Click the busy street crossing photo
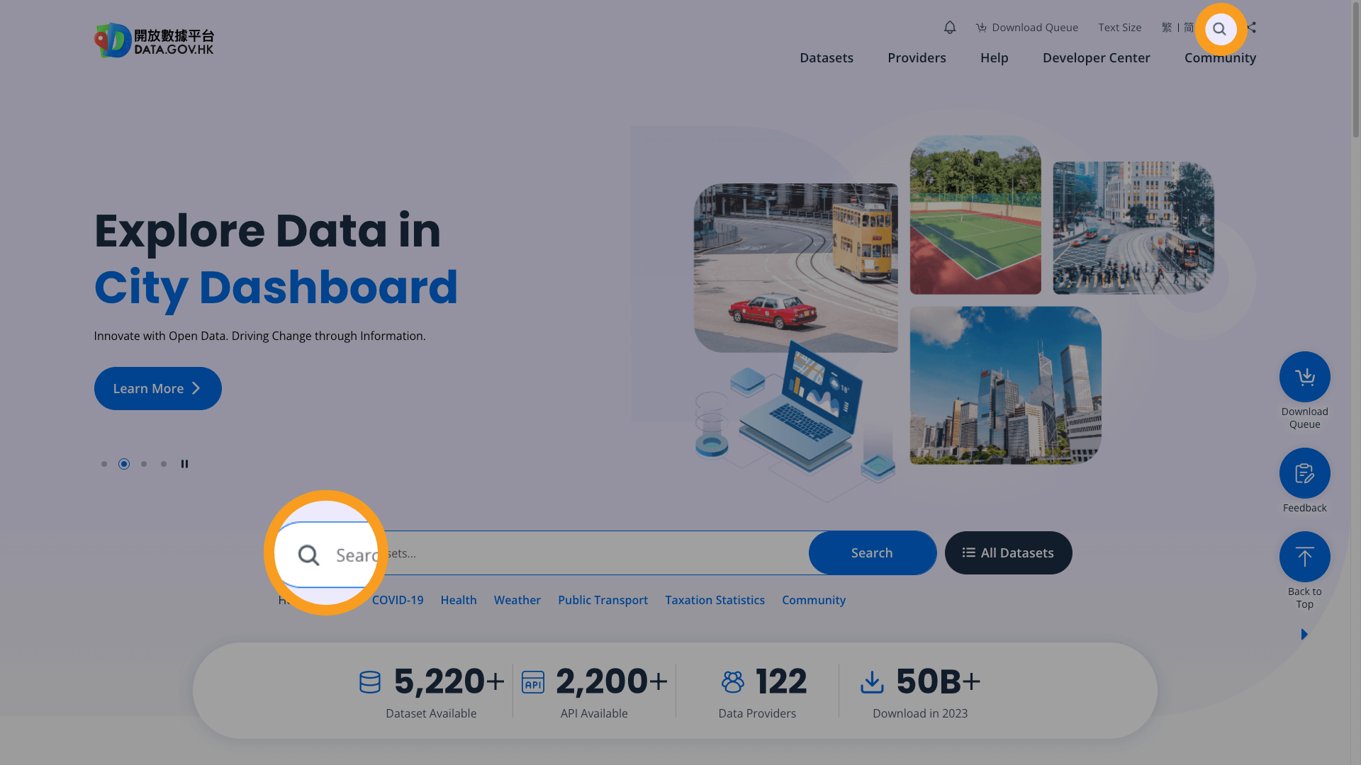This screenshot has height=765, width=1361. pyautogui.click(x=1133, y=227)
